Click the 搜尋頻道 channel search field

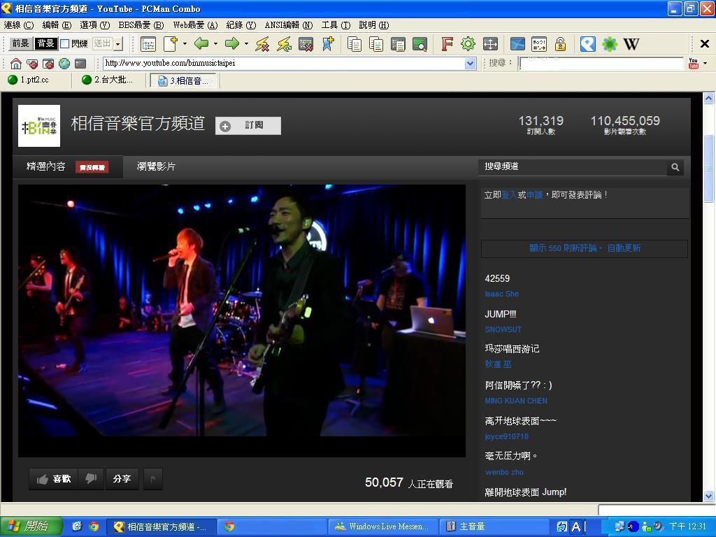(573, 167)
